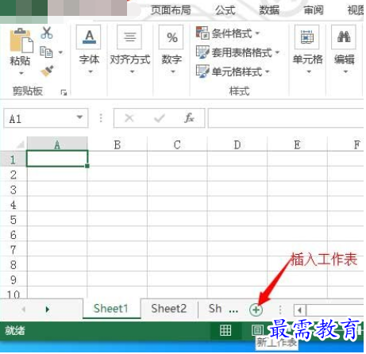This screenshot has height=354, width=366.
Task: Open the Formulas (公式) tab
Action: coord(225,10)
